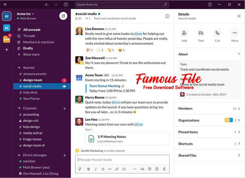The image size is (245, 178).
Task: Toggle the star on #social-media
Action: tap(99, 14)
